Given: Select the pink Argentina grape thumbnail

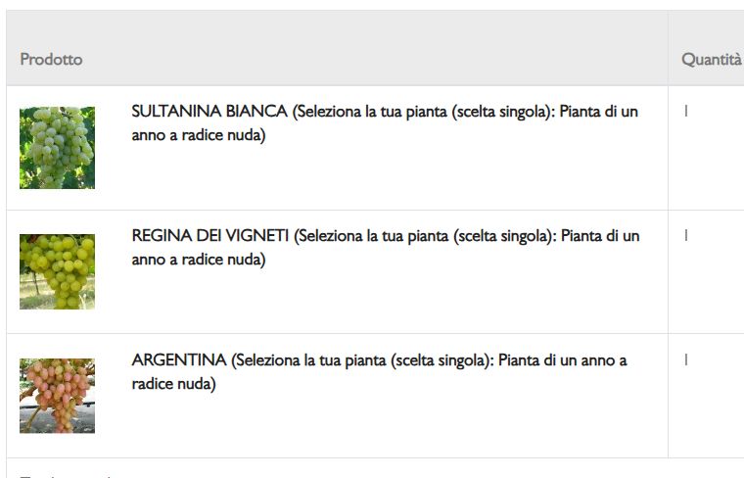Looking at the screenshot, I should click(x=57, y=396).
